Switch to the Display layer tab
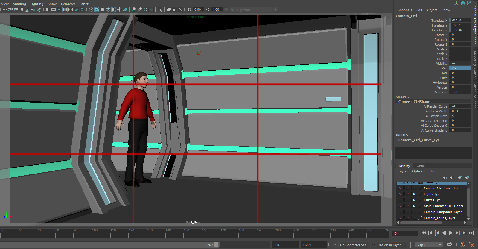This screenshot has width=478, height=249. tap(404, 166)
